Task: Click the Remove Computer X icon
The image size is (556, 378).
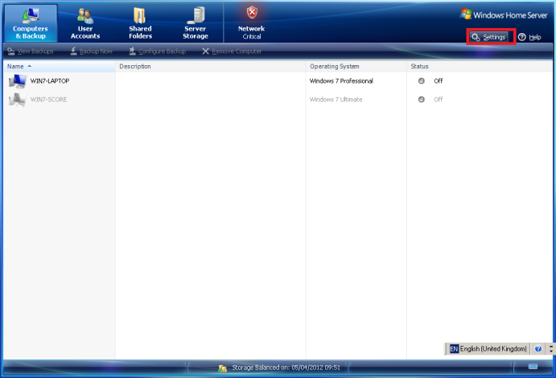Action: click(x=205, y=51)
